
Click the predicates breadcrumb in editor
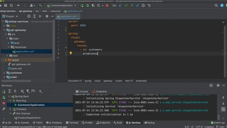click(141, 81)
